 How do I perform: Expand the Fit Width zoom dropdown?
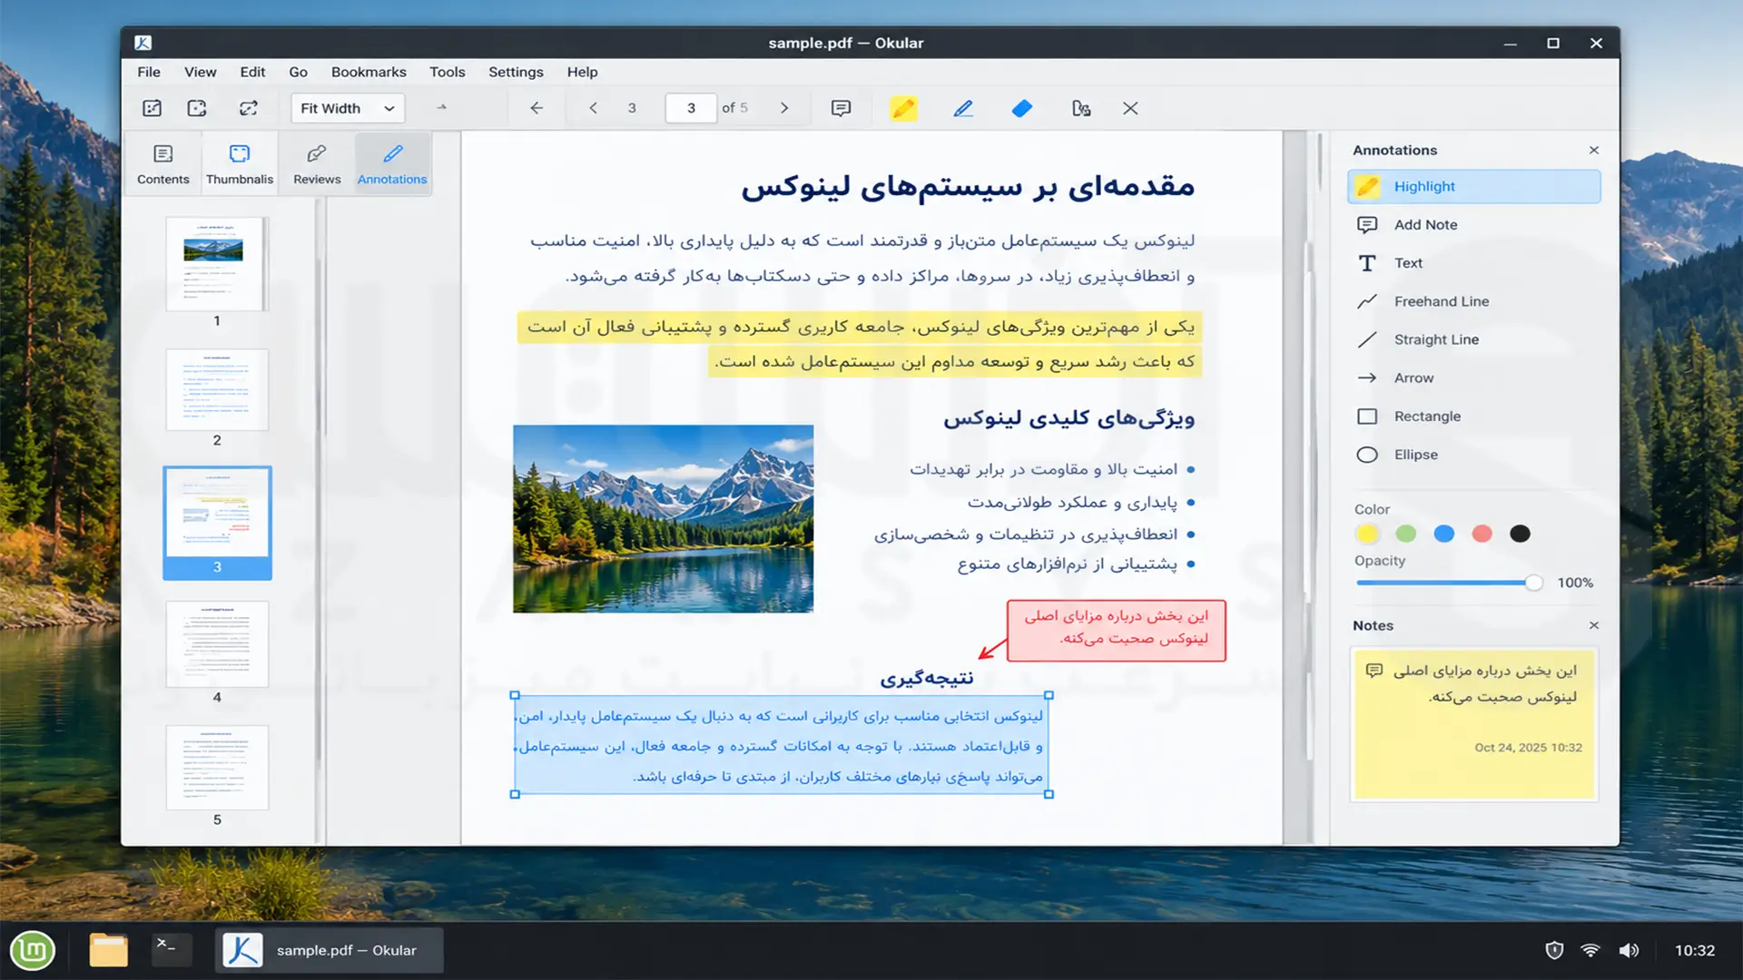(x=348, y=108)
